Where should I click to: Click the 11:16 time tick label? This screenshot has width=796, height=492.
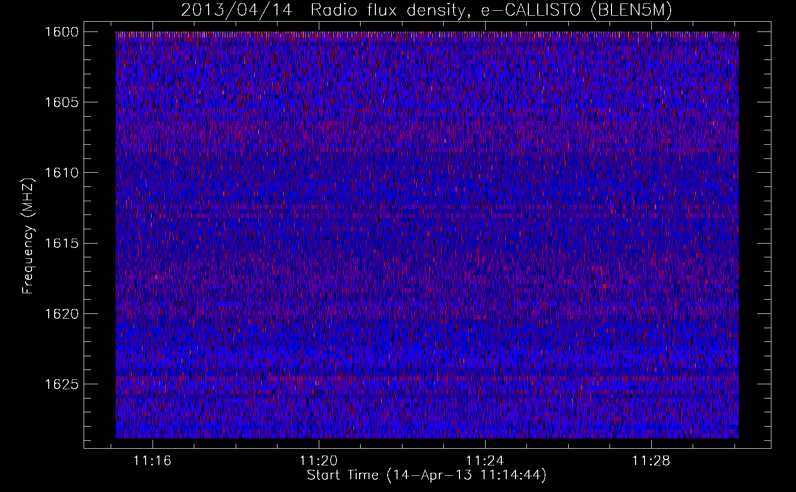[153, 461]
